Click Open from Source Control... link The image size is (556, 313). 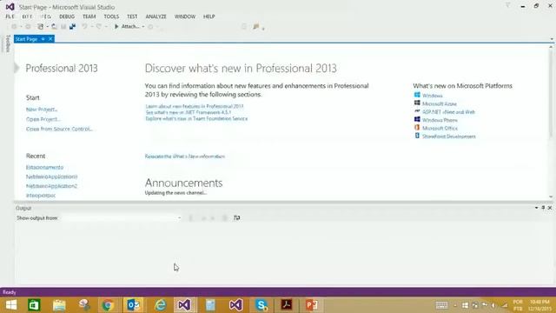pyautogui.click(x=59, y=129)
